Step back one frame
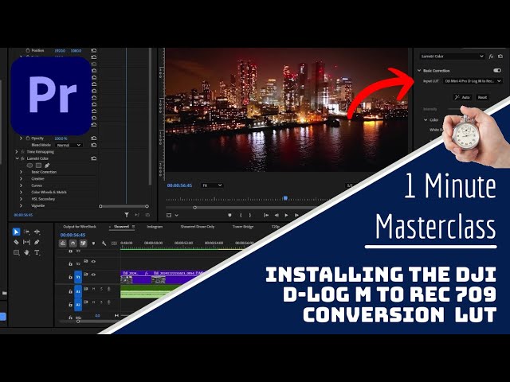510x382 pixels. [277, 215]
